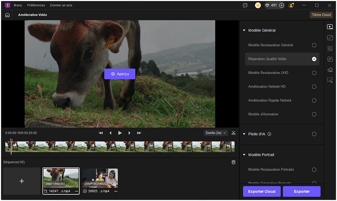The image size is (337, 201).
Task: Collapse the Modèle Général section
Action: click(x=244, y=30)
